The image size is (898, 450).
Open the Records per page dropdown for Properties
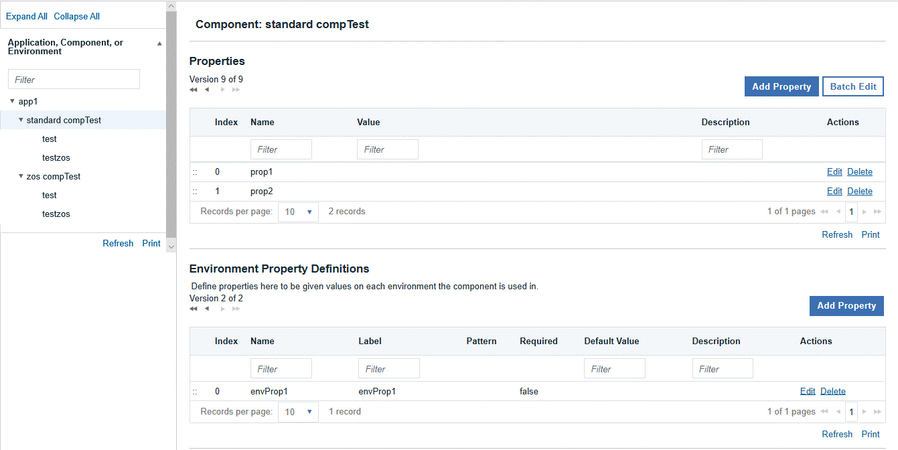coord(298,212)
